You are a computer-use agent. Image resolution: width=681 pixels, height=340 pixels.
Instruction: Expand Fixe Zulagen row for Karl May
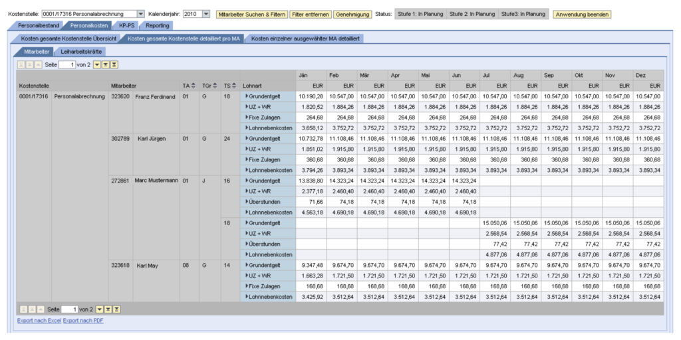point(247,286)
